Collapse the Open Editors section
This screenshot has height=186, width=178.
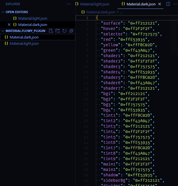[3, 12]
